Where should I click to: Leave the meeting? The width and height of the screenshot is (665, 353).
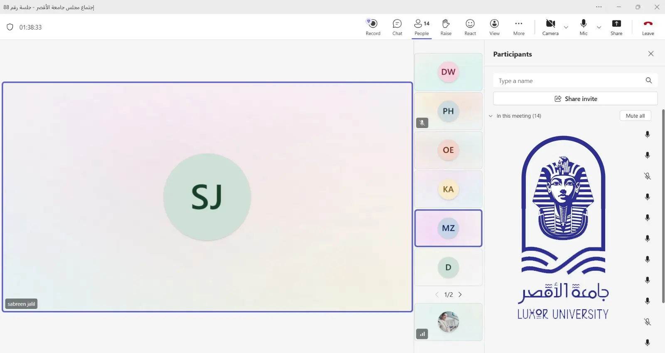pos(648,27)
